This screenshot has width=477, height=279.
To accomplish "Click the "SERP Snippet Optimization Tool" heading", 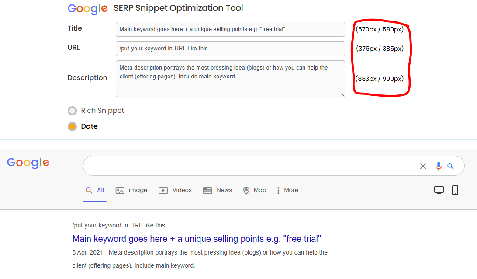I will point(178,8).
